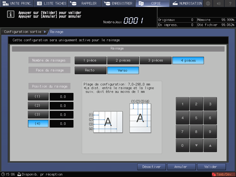Click the Face du rainage label
This screenshot has width=236, height=177.
[x=49, y=70]
